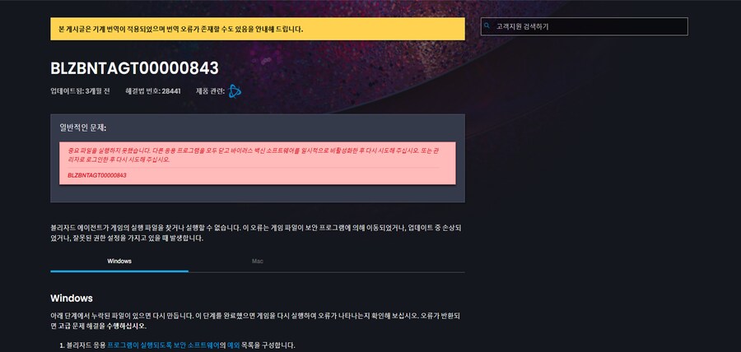The image size is (741, 352).
Task: Click the yellow machine translation notice banner
Action: 258,30
